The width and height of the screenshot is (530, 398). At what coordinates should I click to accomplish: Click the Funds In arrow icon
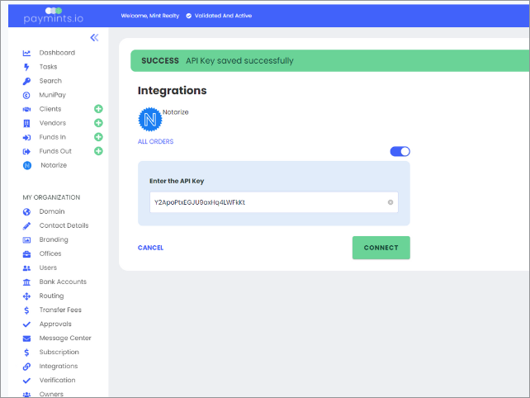coord(26,137)
